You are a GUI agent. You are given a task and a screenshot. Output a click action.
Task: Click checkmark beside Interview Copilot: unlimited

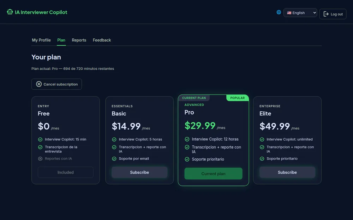click(x=262, y=139)
